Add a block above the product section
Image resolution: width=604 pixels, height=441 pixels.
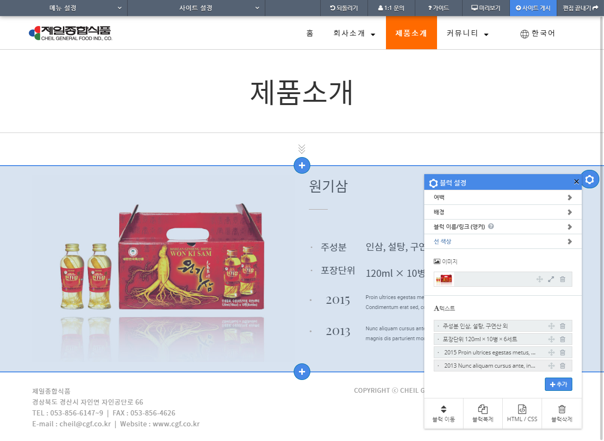click(302, 166)
